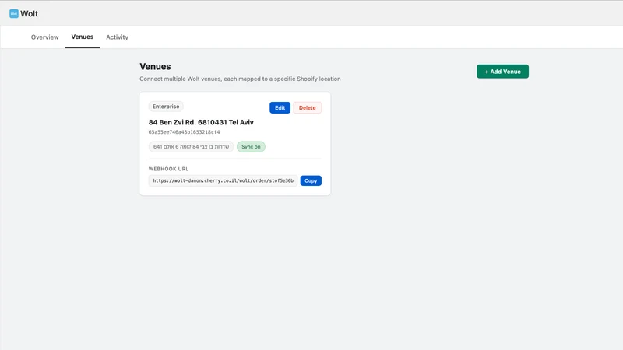Image resolution: width=623 pixels, height=350 pixels.
Task: Click the Wolt app logo icon
Action: (14, 13)
